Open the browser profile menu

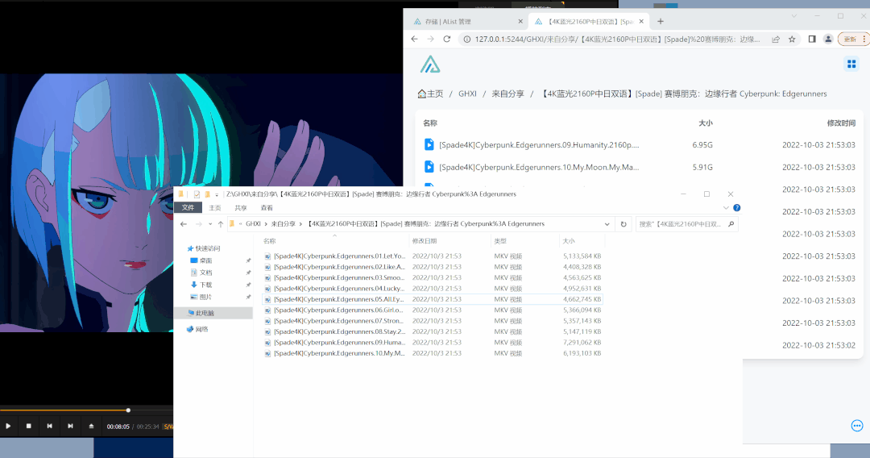click(828, 39)
